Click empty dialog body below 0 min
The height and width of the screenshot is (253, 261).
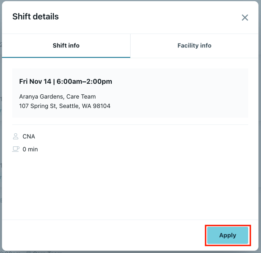click(x=127, y=186)
